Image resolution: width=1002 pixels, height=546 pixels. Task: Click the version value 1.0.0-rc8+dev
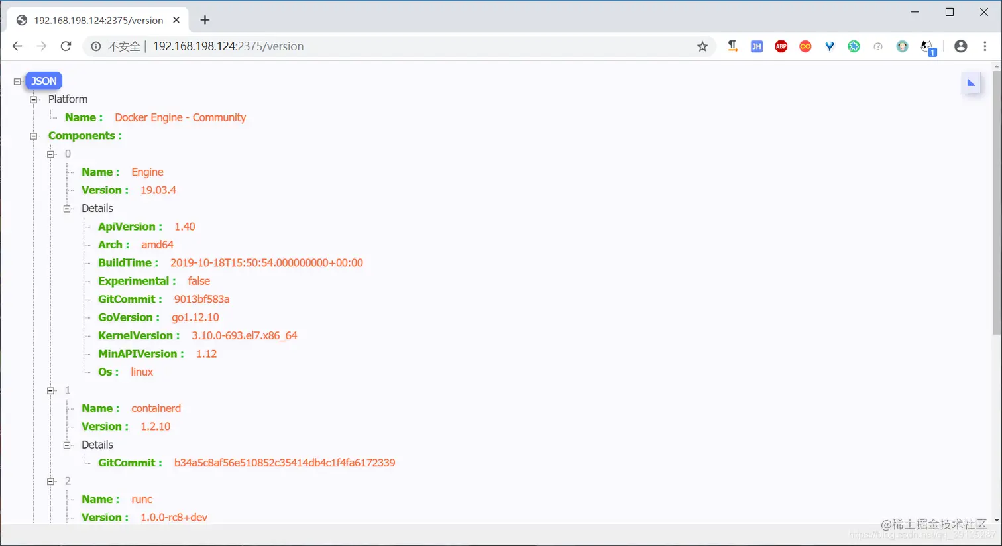click(174, 518)
